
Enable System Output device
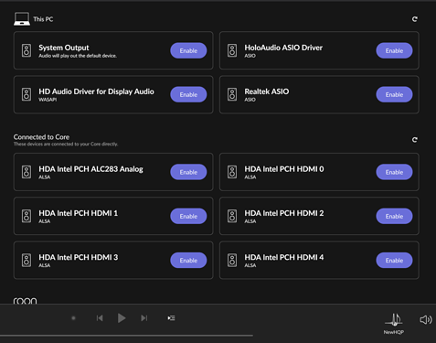188,50
